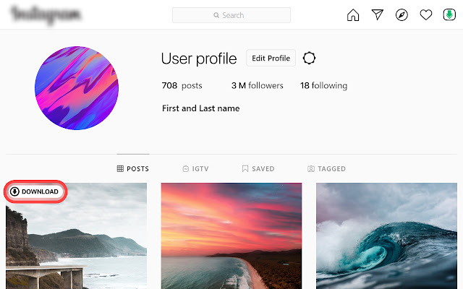Click the Edit Profile button
Screen dimensions: 463x289
[x=271, y=58]
